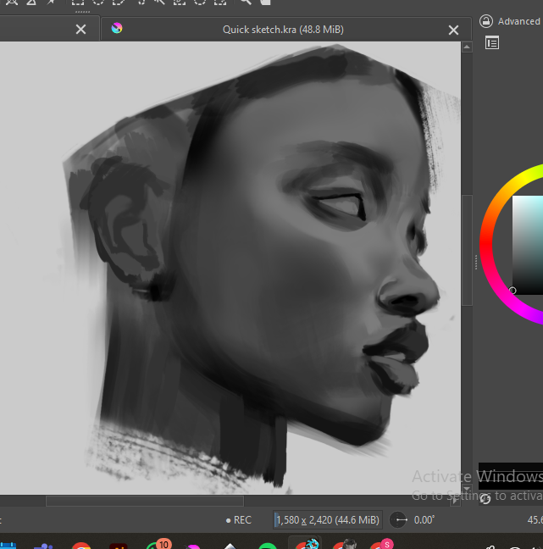
Task: Click the REC recording indicator
Action: pos(239,520)
